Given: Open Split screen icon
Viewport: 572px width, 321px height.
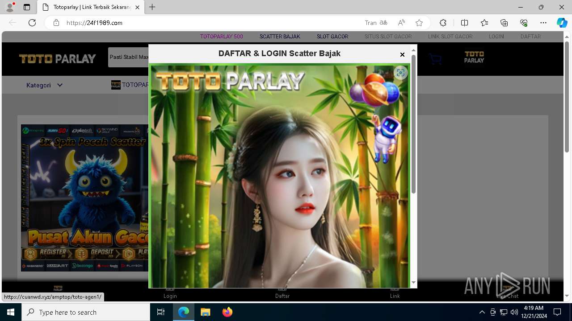Looking at the screenshot, I should click(464, 23).
